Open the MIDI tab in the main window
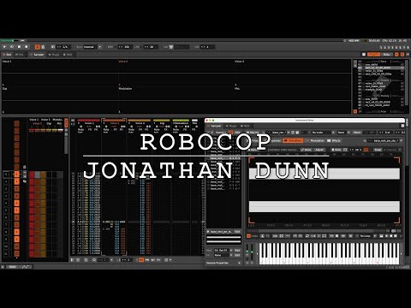 pos(68,55)
